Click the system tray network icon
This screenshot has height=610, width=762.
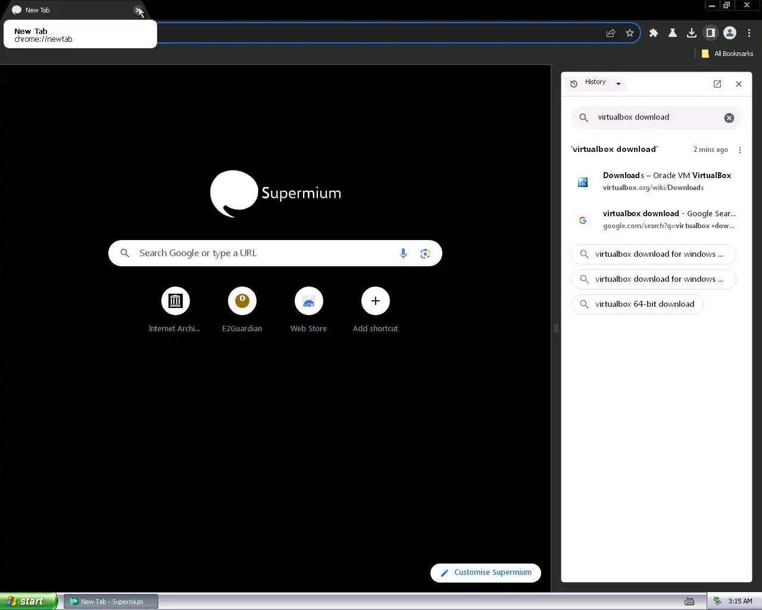717,601
